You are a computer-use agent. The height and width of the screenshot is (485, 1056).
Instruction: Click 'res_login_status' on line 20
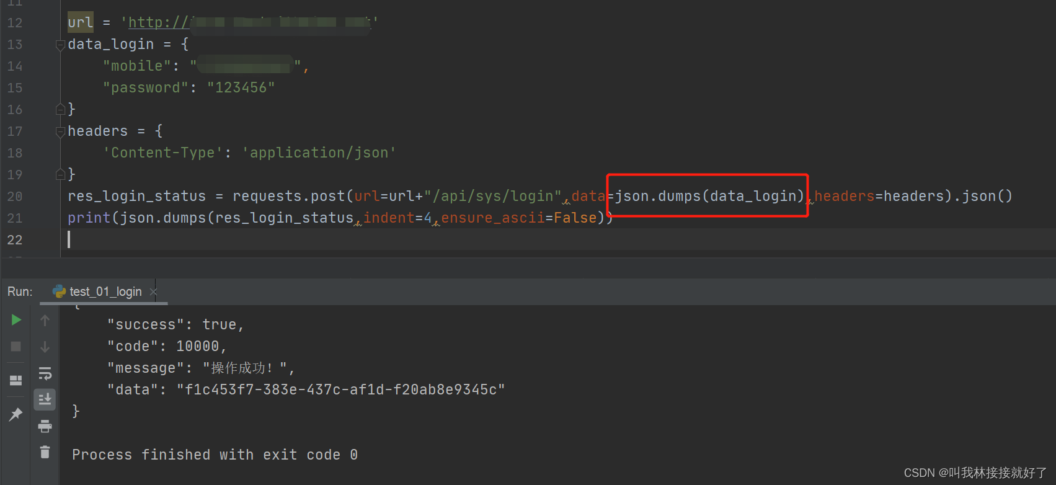pos(136,196)
